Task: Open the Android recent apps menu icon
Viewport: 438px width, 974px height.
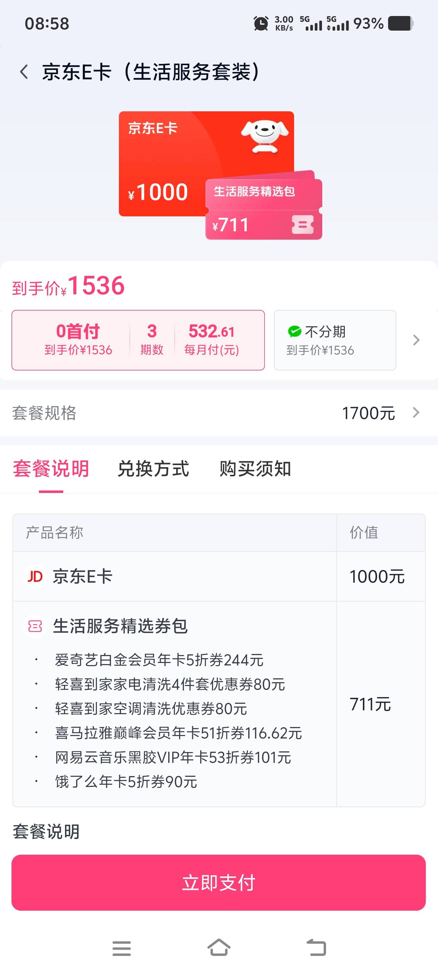Action: pos(121,948)
